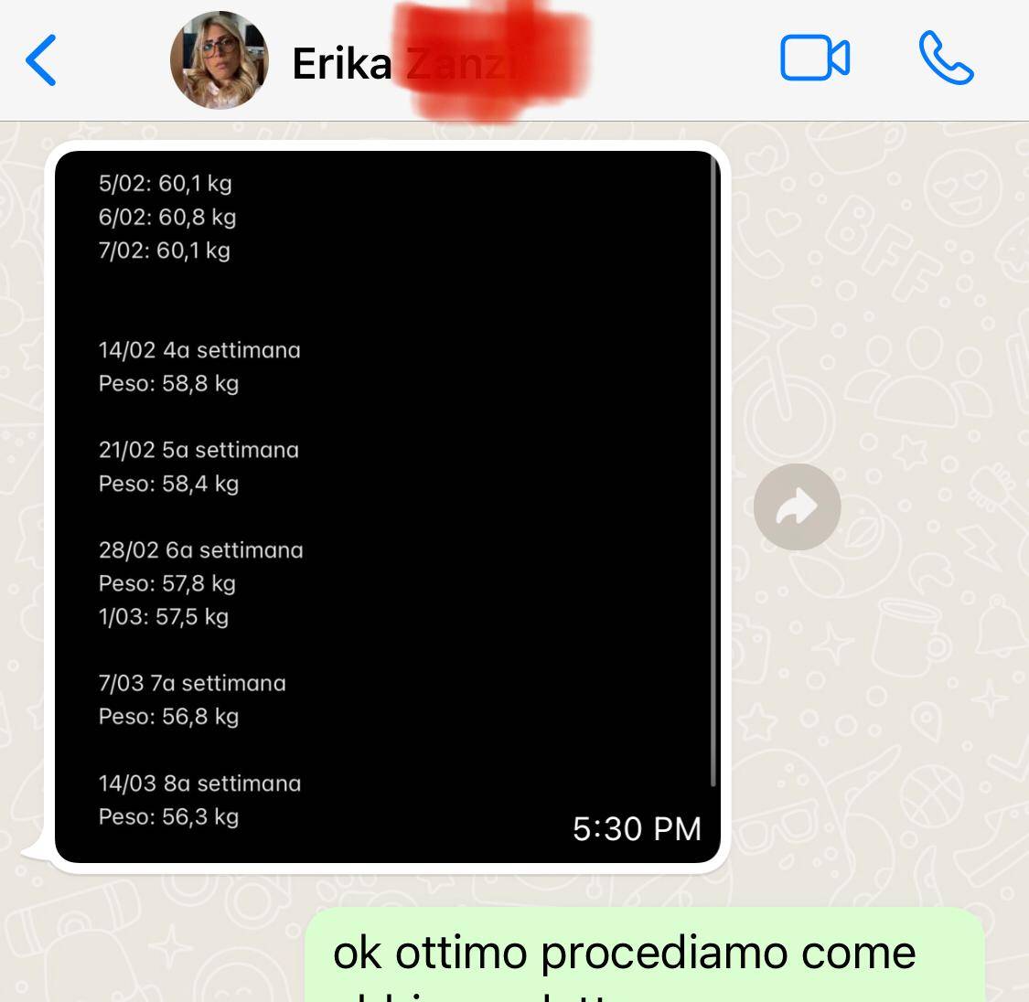1029x1002 pixels.
Task: Click the '7/03 7a settimana' line
Action: click(x=192, y=683)
